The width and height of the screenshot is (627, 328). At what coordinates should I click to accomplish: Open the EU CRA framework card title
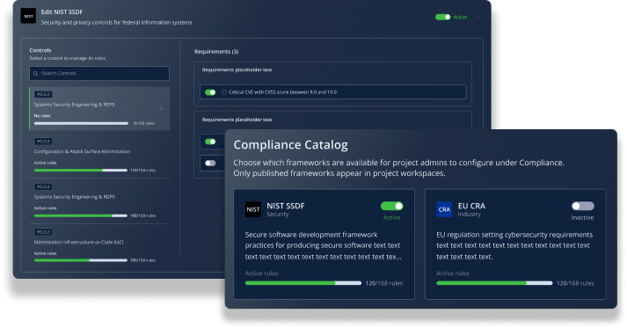pos(471,206)
